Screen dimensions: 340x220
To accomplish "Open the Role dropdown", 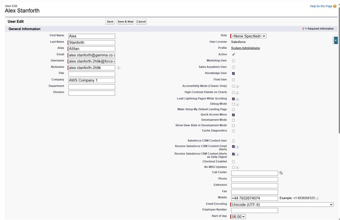I will click(249, 36).
